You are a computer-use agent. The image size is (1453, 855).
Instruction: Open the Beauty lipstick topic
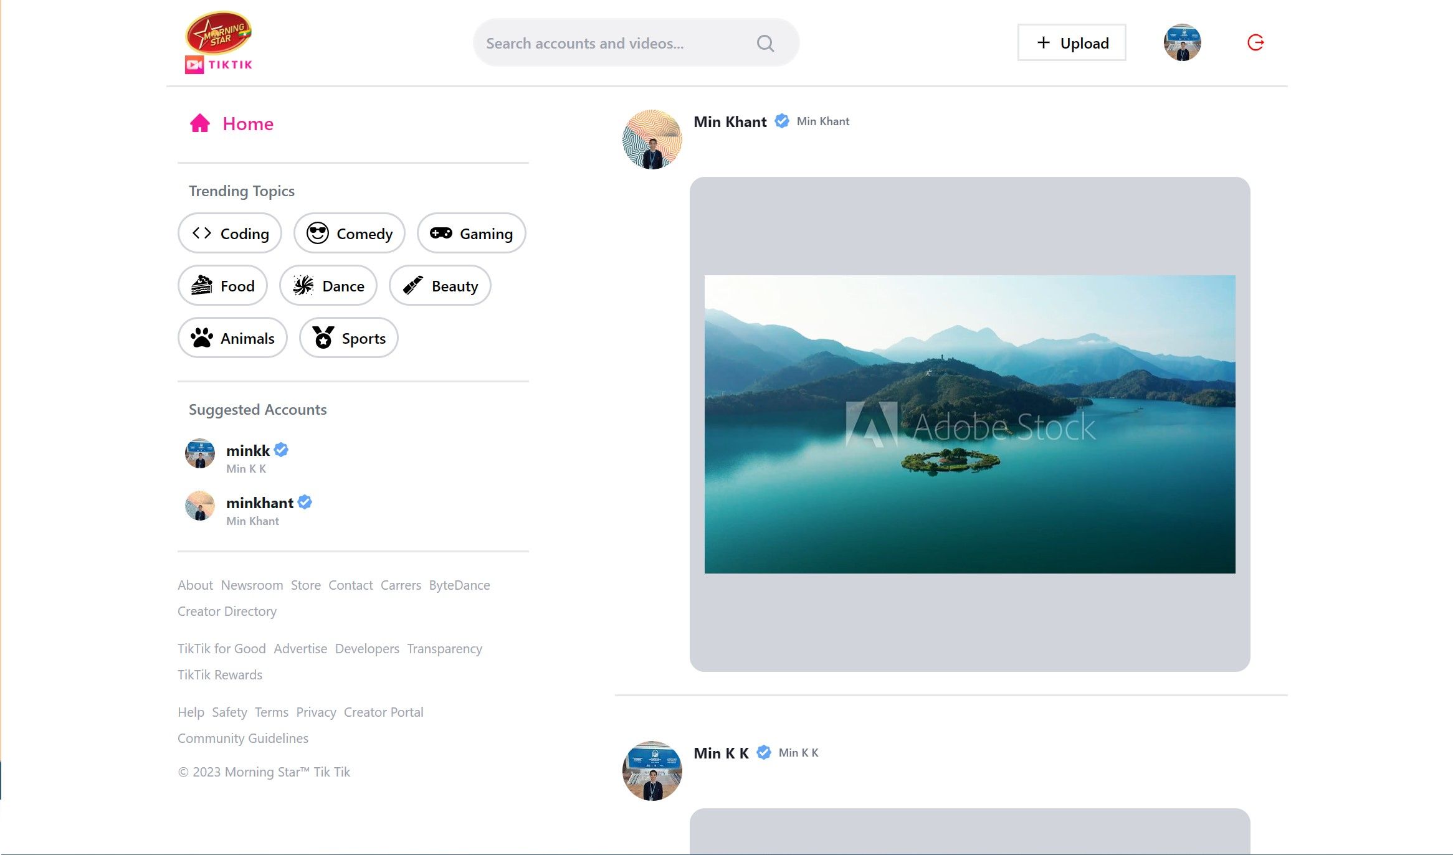[x=440, y=286]
